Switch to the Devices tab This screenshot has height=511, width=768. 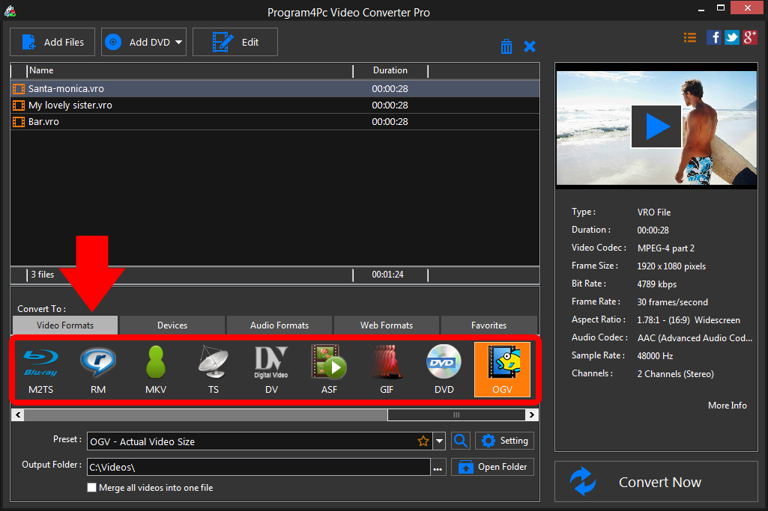click(172, 325)
